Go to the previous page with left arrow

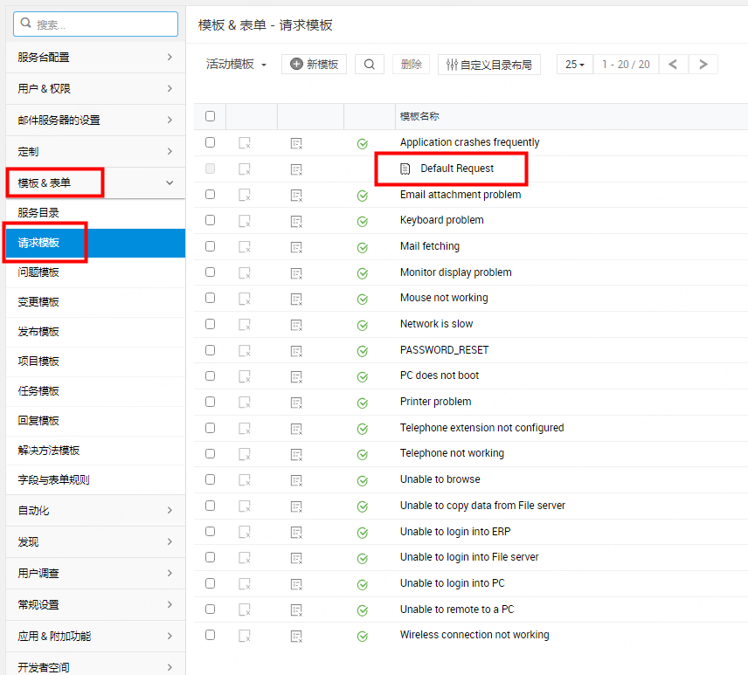[x=673, y=65]
